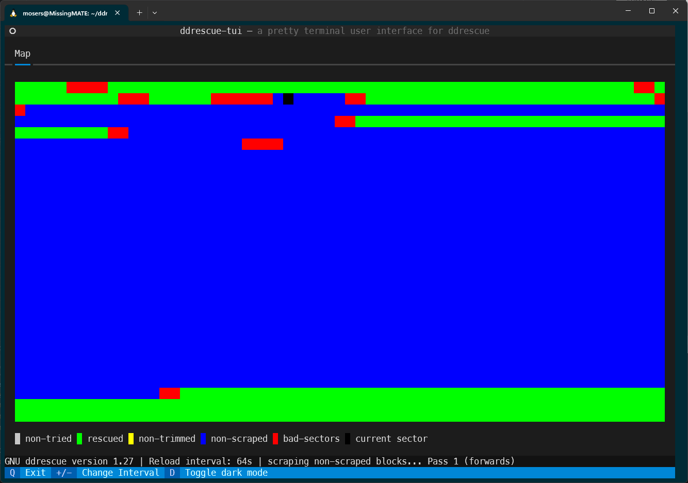Screen dimensions: 688x483
Task: Click 'non-scraped' legend label
Action: (x=239, y=439)
